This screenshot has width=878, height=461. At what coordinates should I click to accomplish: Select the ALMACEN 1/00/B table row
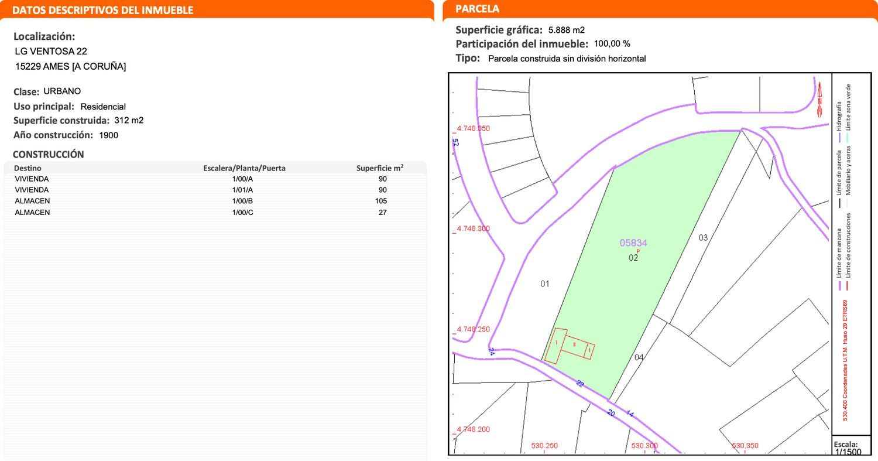(x=214, y=201)
